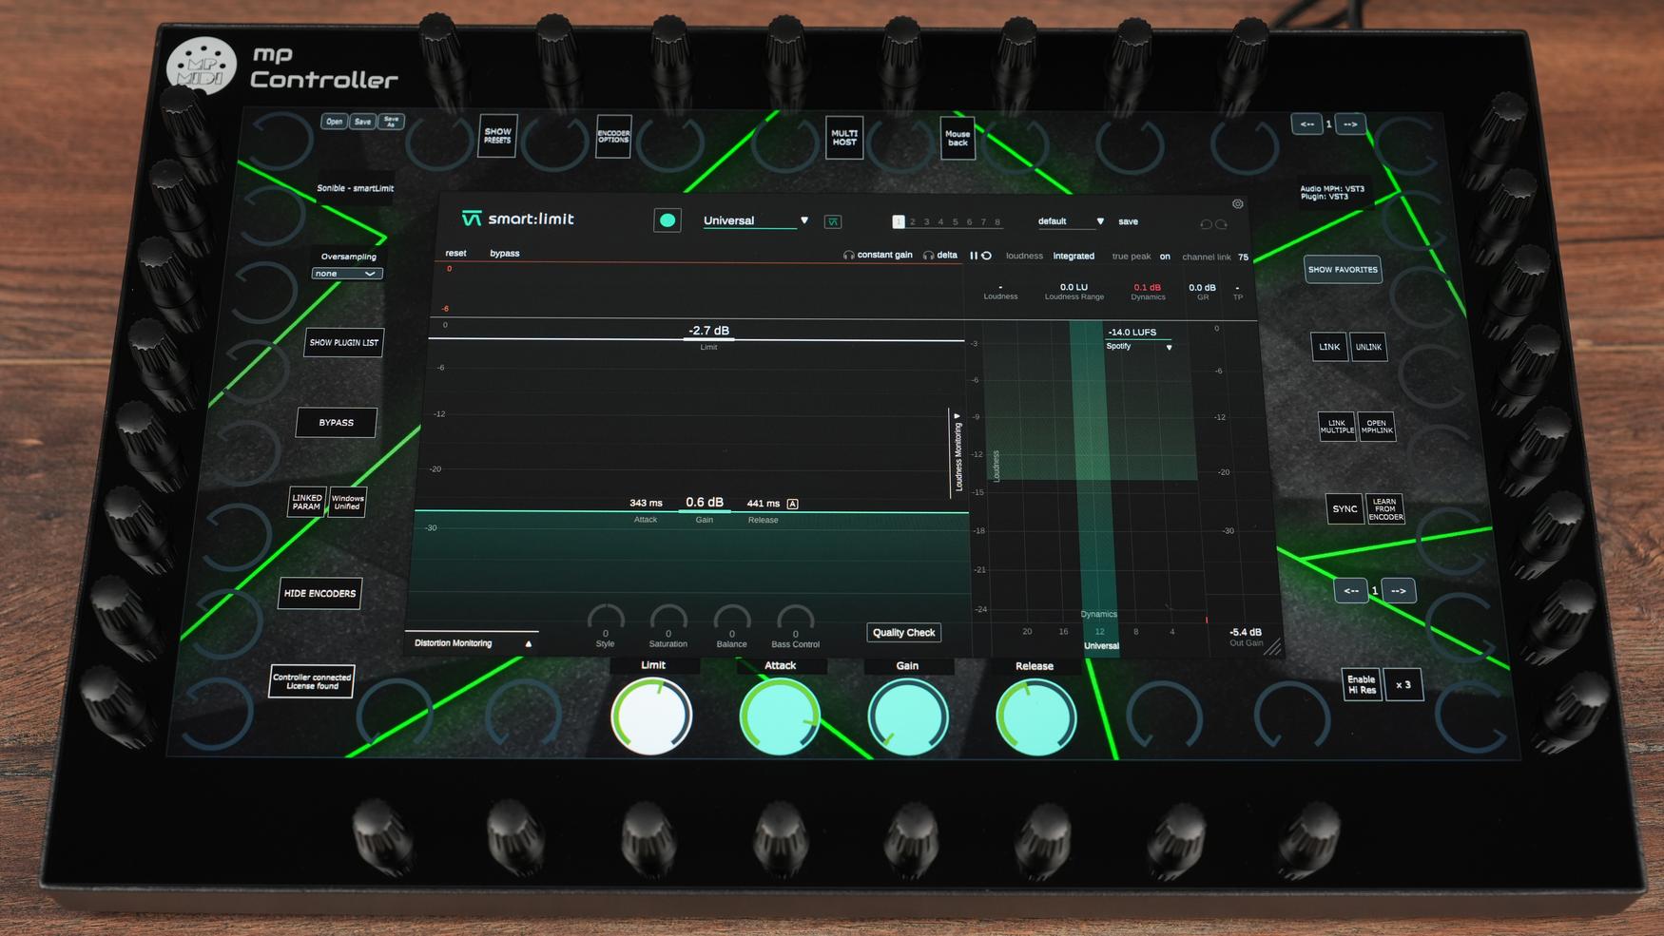
Task: Click the Saturation knob
Action: (x=668, y=619)
